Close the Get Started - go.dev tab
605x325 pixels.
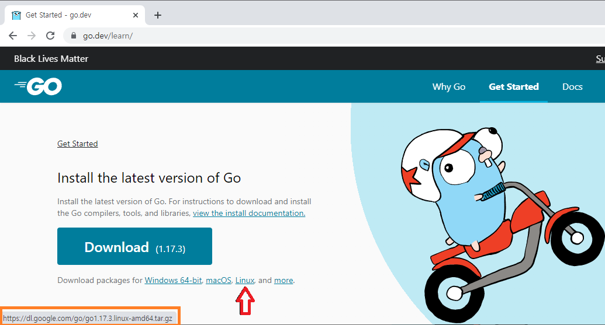pyautogui.click(x=136, y=15)
